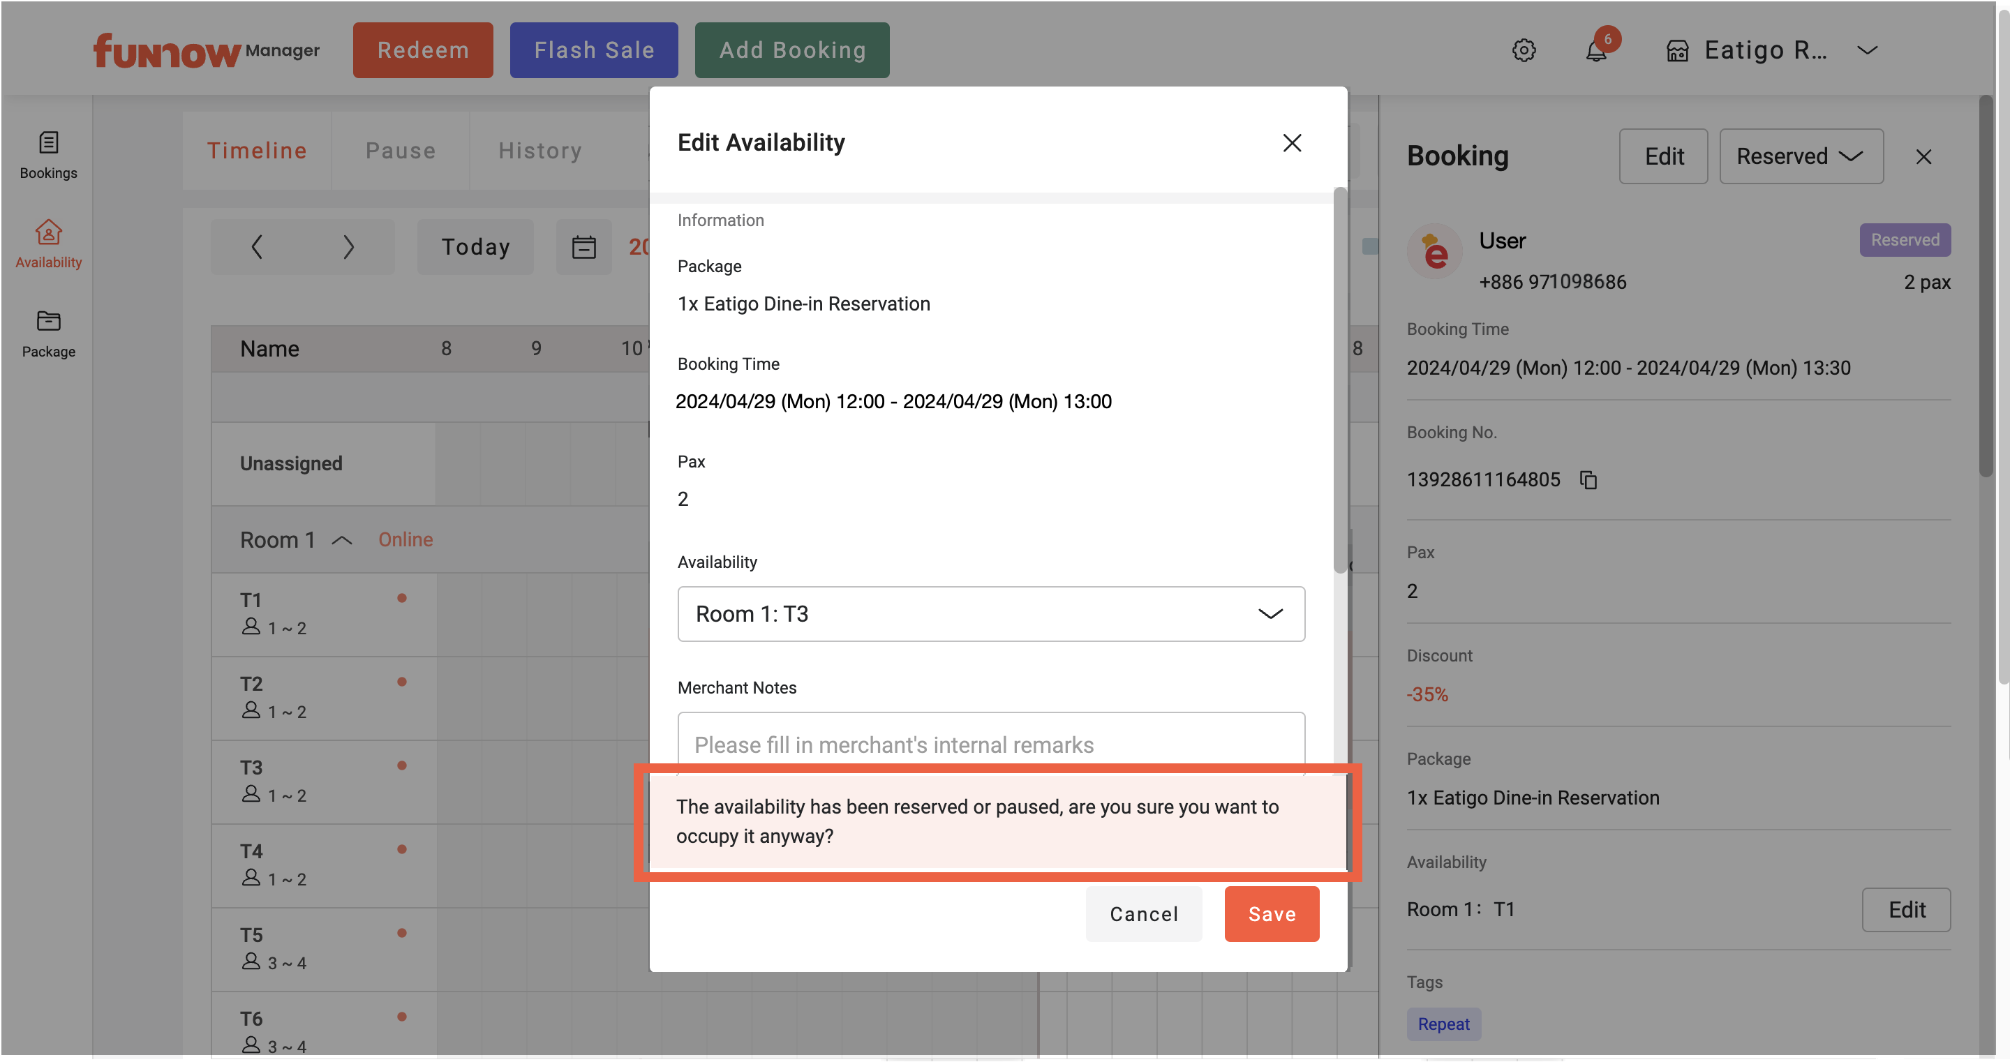Close the Edit Availability dialog

[1291, 143]
